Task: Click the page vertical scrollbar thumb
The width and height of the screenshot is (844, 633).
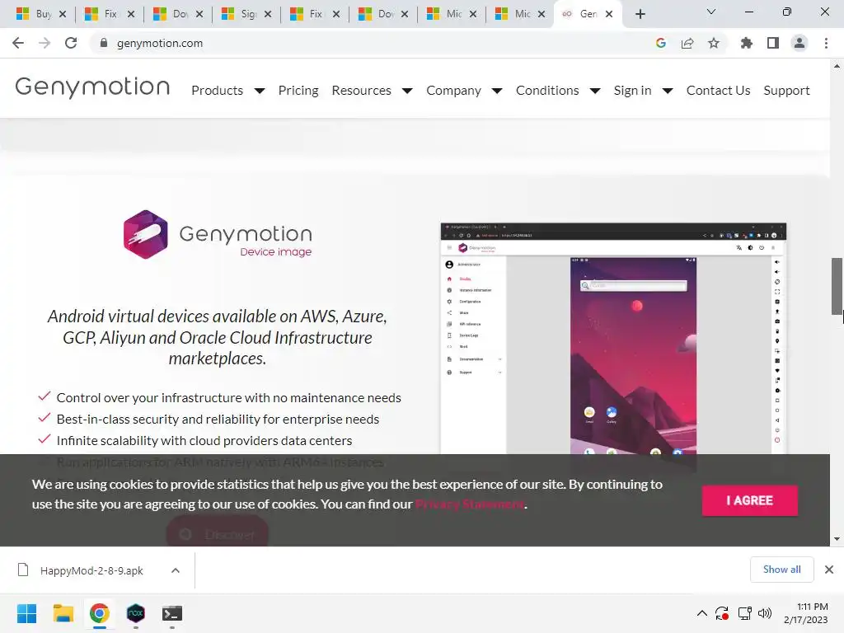Action: [x=837, y=286]
